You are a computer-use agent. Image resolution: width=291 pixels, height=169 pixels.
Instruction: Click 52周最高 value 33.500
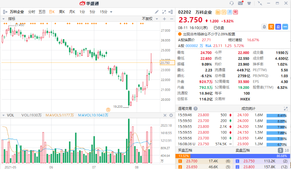click(244, 82)
